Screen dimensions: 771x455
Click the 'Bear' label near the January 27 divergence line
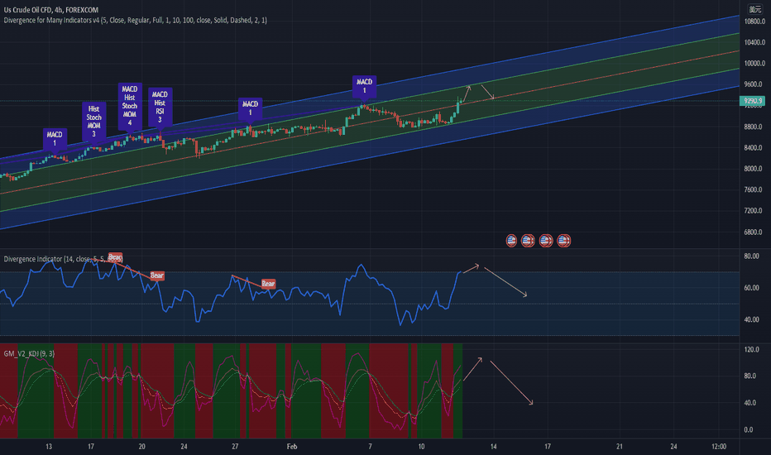coord(268,283)
